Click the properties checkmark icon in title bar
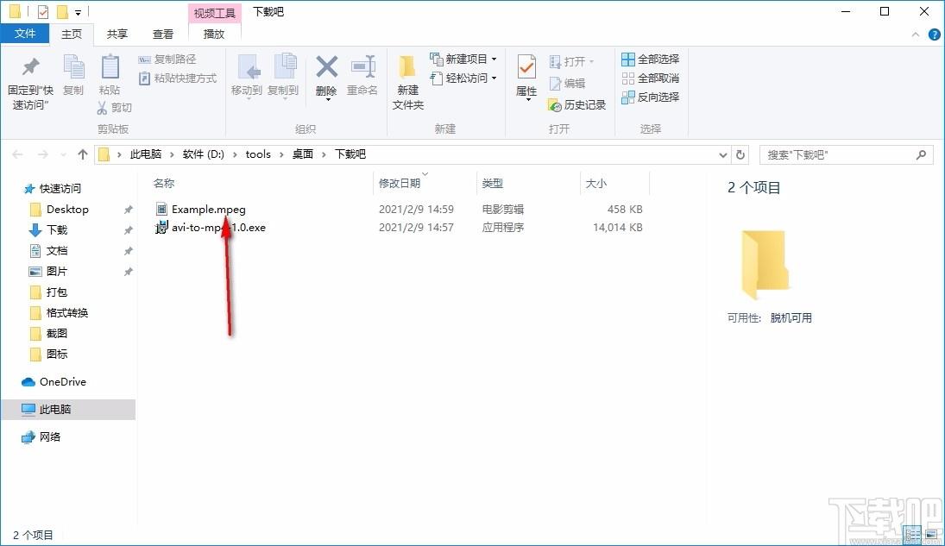 coord(43,11)
